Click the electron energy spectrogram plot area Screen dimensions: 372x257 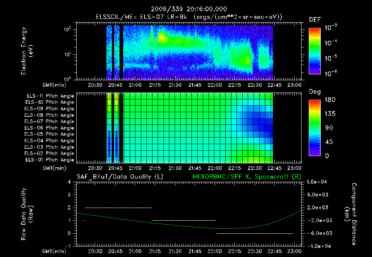pyautogui.click(x=189, y=51)
